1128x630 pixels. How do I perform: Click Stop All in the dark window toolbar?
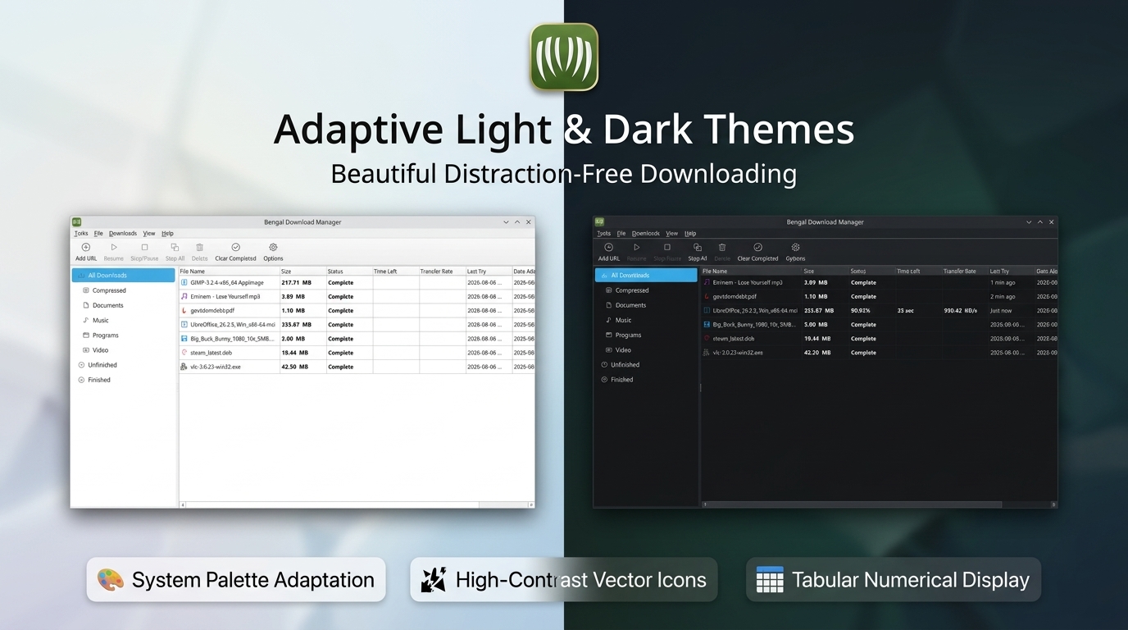698,252
